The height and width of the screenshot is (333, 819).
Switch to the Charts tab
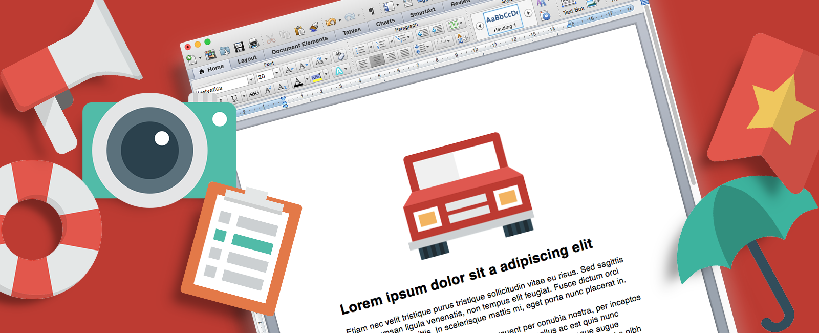point(385,23)
